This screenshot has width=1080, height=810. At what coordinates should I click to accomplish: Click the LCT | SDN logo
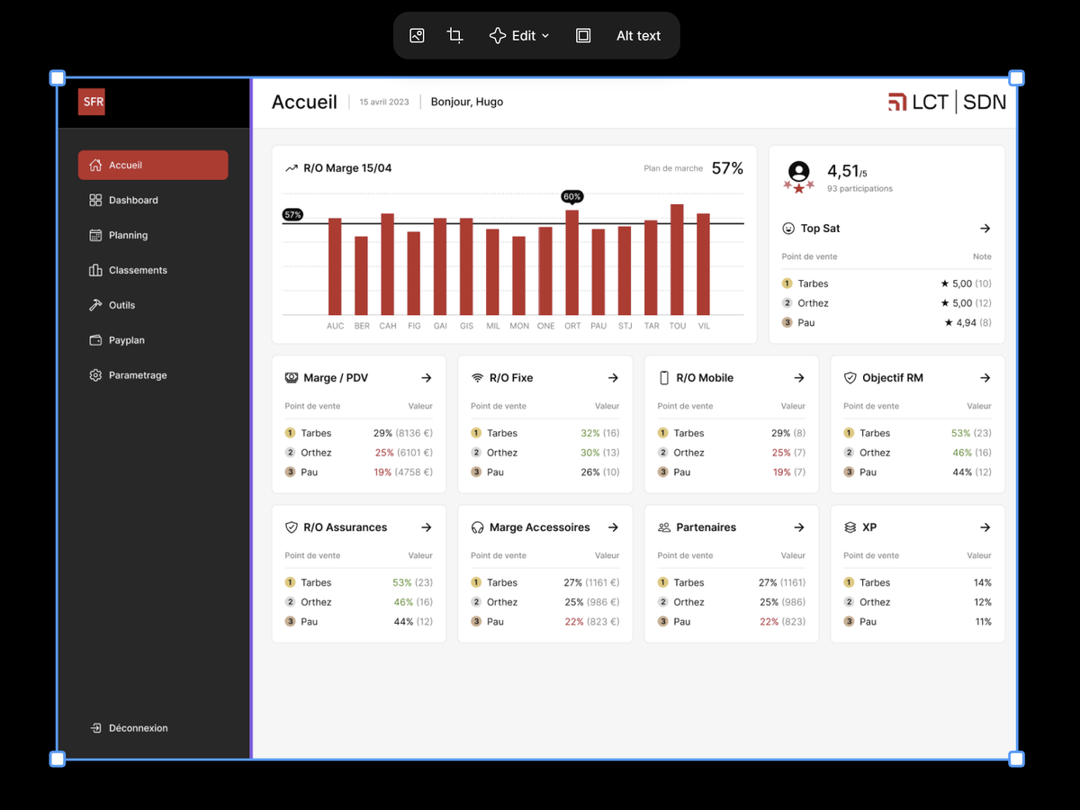[x=947, y=102]
